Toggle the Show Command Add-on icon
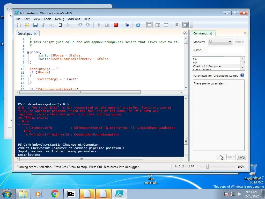The height and width of the screenshot is (199, 265). click(x=185, y=25)
